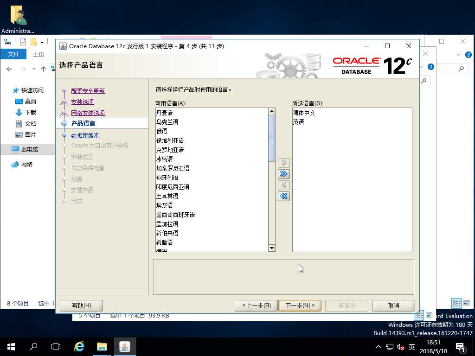Image resolution: width=475 pixels, height=356 pixels.
Task: Open 桌面 in Explorer sidebar
Action: click(x=26, y=102)
